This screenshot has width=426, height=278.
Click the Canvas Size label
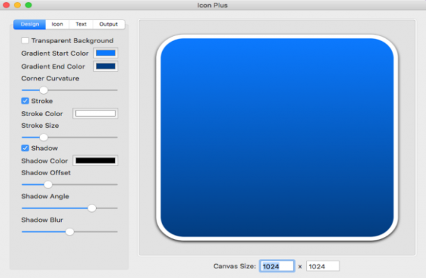pos(235,266)
